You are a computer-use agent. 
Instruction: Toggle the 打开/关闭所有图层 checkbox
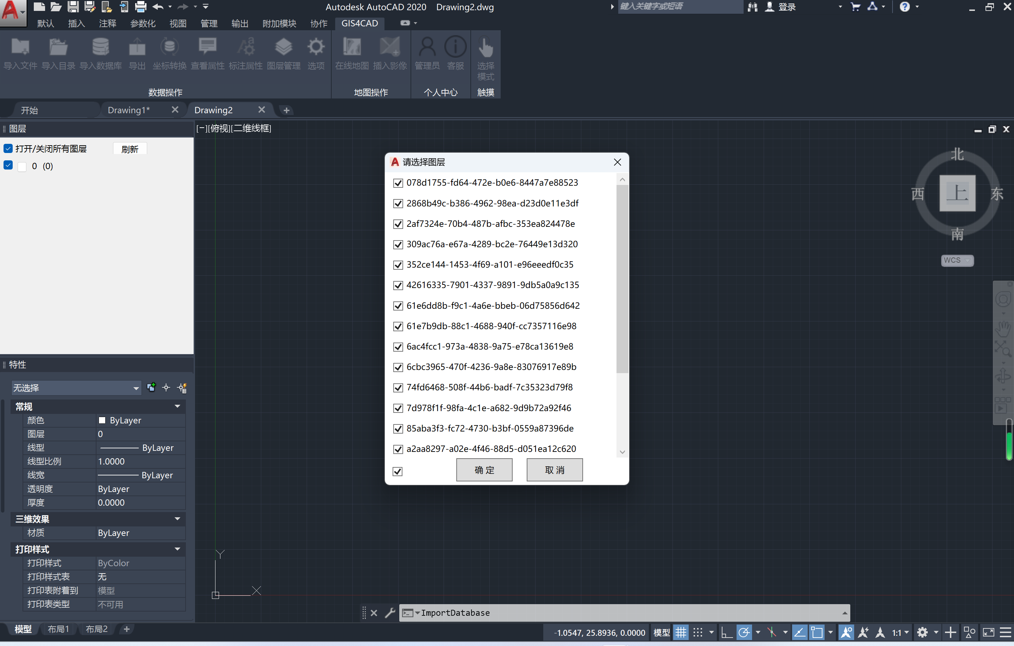click(x=8, y=148)
